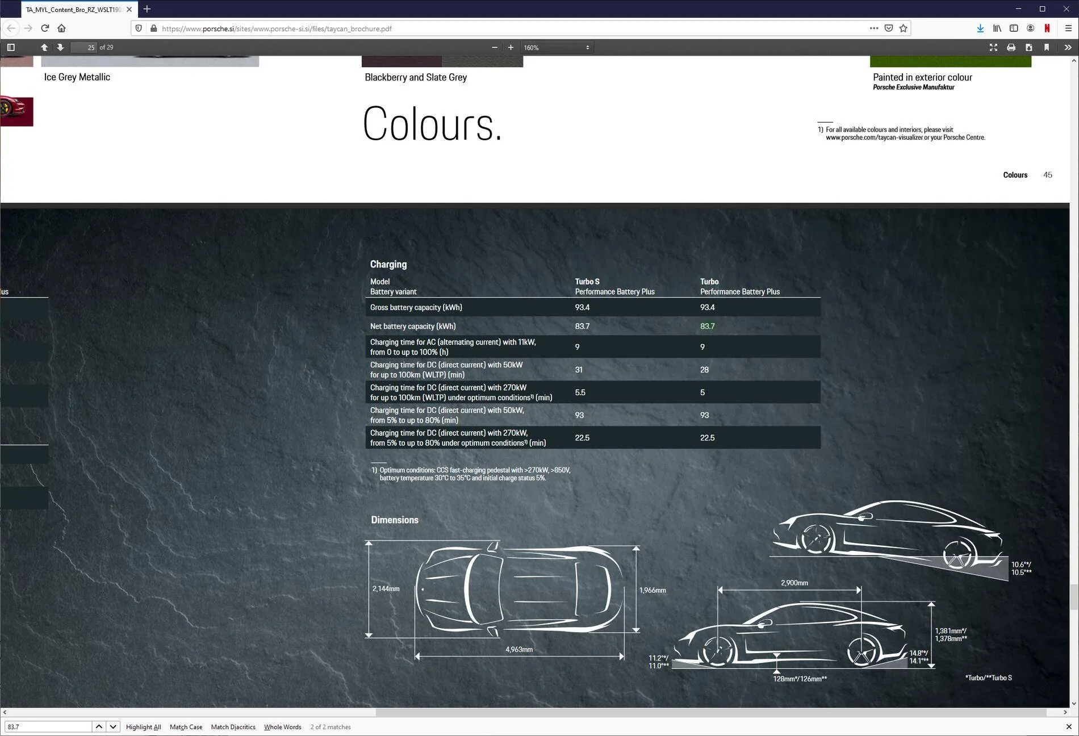The height and width of the screenshot is (736, 1079).
Task: Open PDF viewer tools menu
Action: coord(1068,47)
